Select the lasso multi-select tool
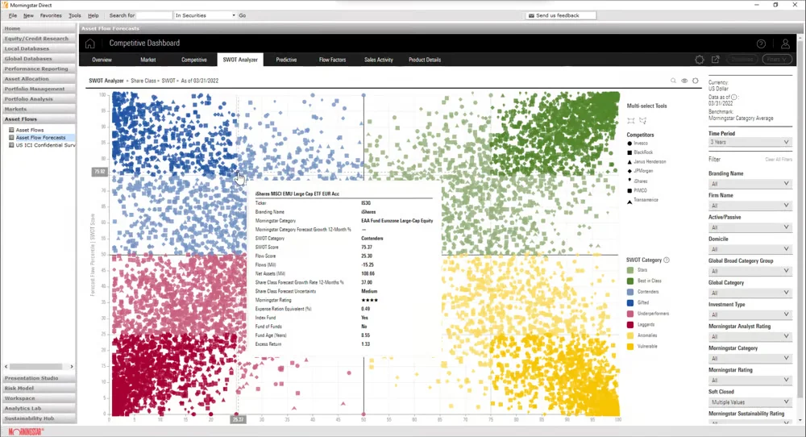Viewport: 806px width, 437px height. point(642,120)
